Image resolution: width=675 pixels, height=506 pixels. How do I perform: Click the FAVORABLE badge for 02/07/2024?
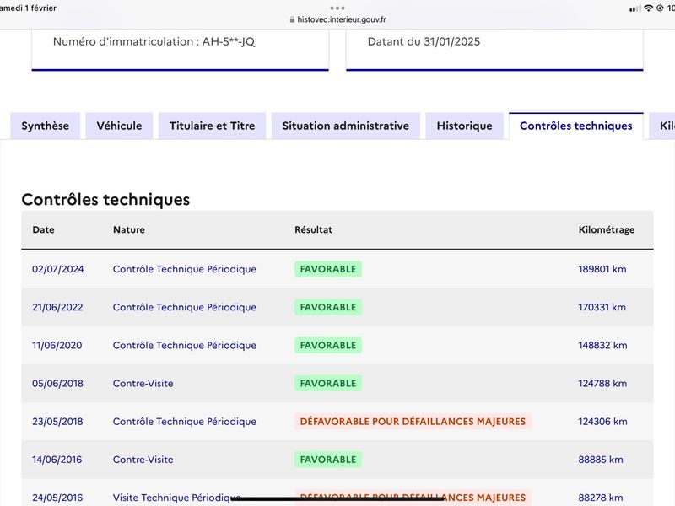[328, 269]
